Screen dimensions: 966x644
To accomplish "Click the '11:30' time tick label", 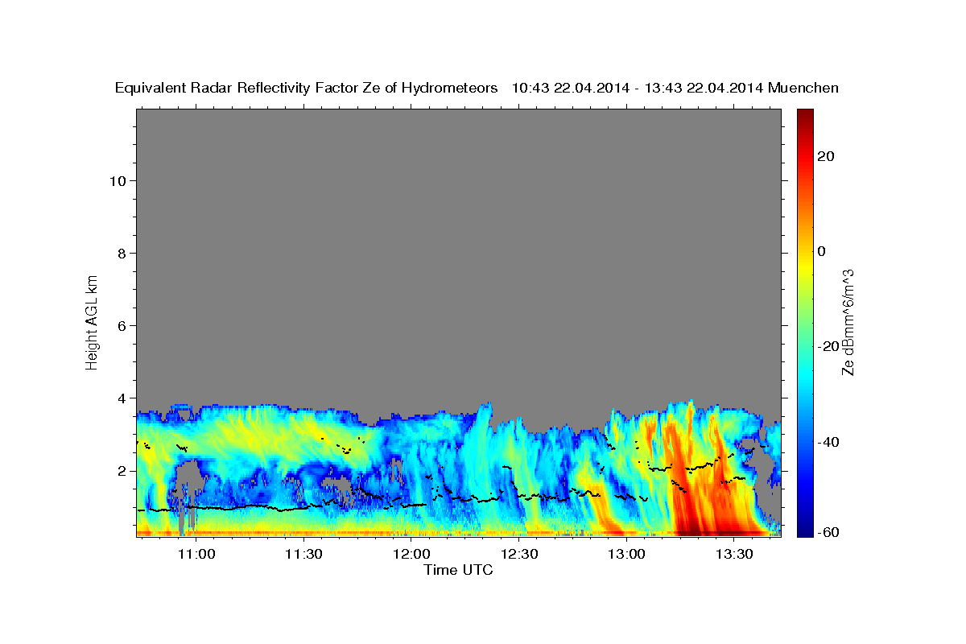I will pyautogui.click(x=303, y=555).
